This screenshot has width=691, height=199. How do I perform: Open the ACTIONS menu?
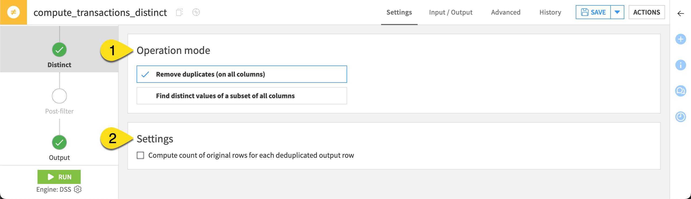pyautogui.click(x=646, y=12)
